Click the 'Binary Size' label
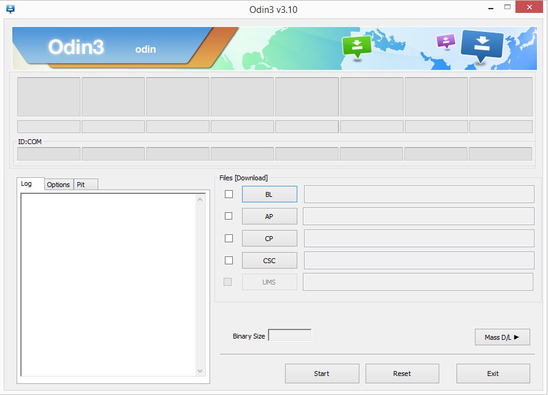Image resolution: width=548 pixels, height=395 pixels. pos(249,336)
